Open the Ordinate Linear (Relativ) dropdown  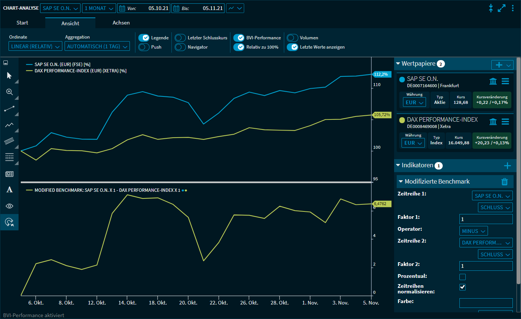pos(35,46)
